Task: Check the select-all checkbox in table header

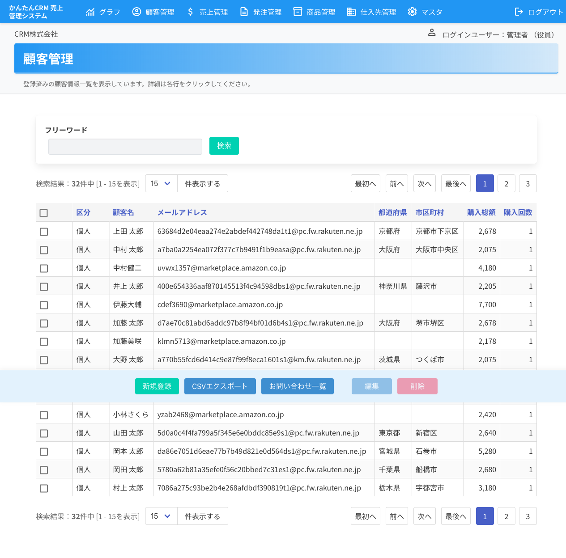Action: point(43,213)
